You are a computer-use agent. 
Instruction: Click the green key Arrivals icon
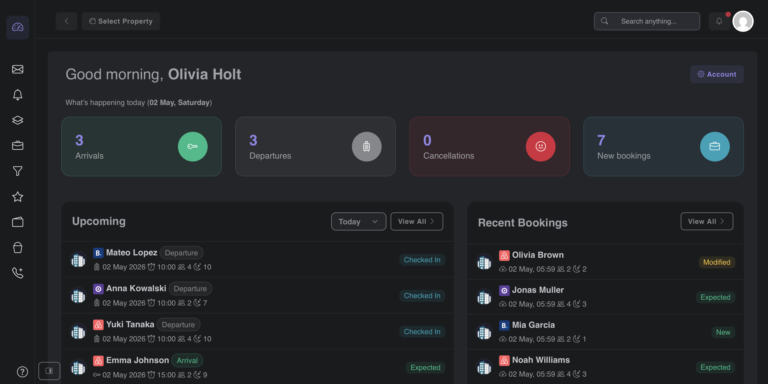(193, 146)
